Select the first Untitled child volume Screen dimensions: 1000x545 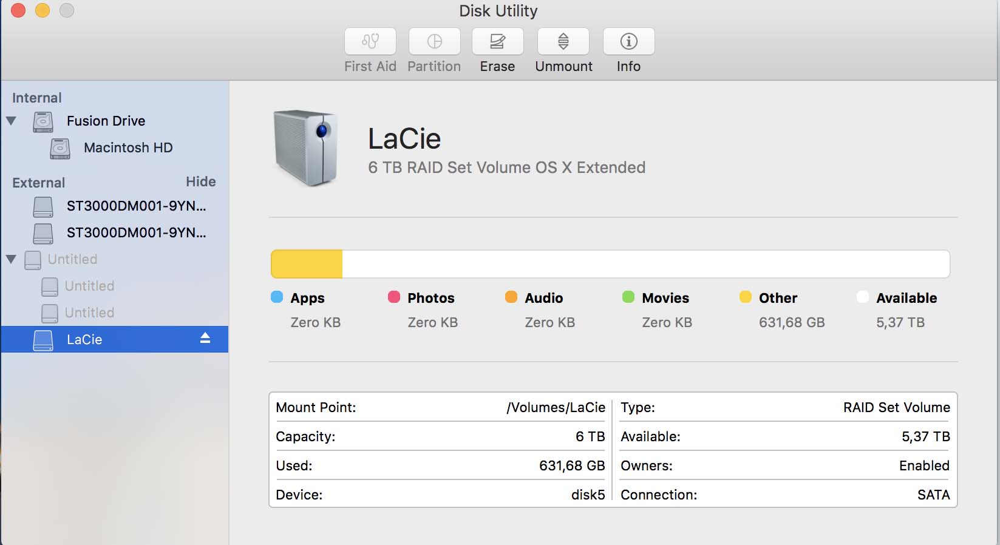[115, 286]
